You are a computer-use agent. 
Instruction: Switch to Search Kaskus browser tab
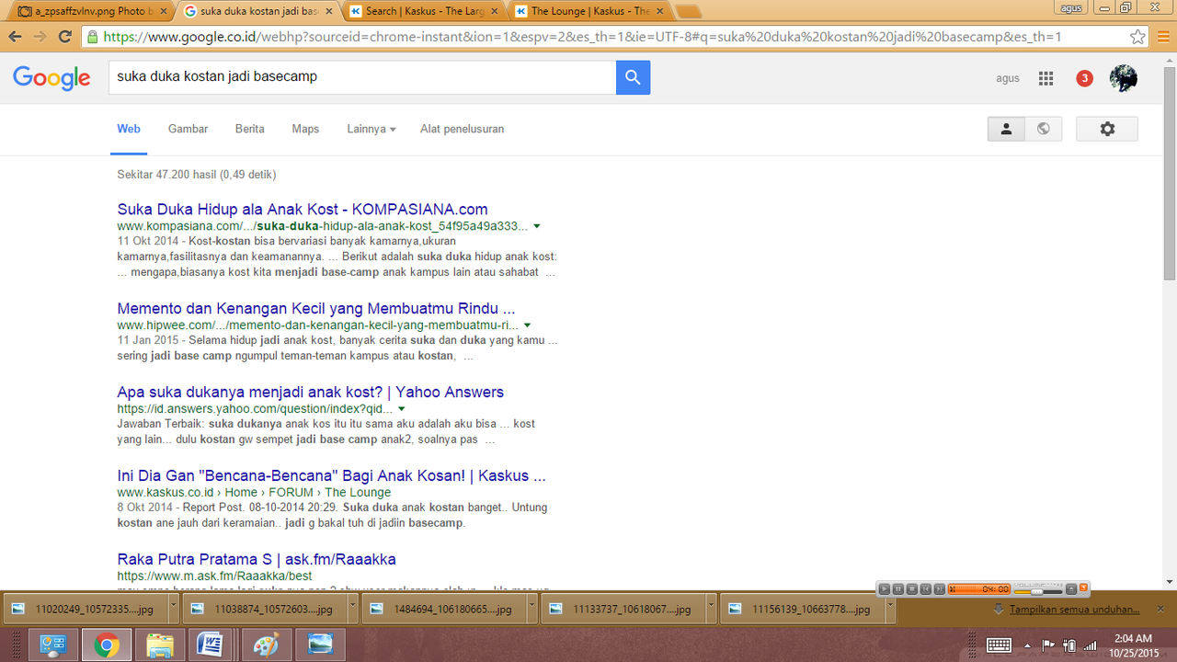423,11
